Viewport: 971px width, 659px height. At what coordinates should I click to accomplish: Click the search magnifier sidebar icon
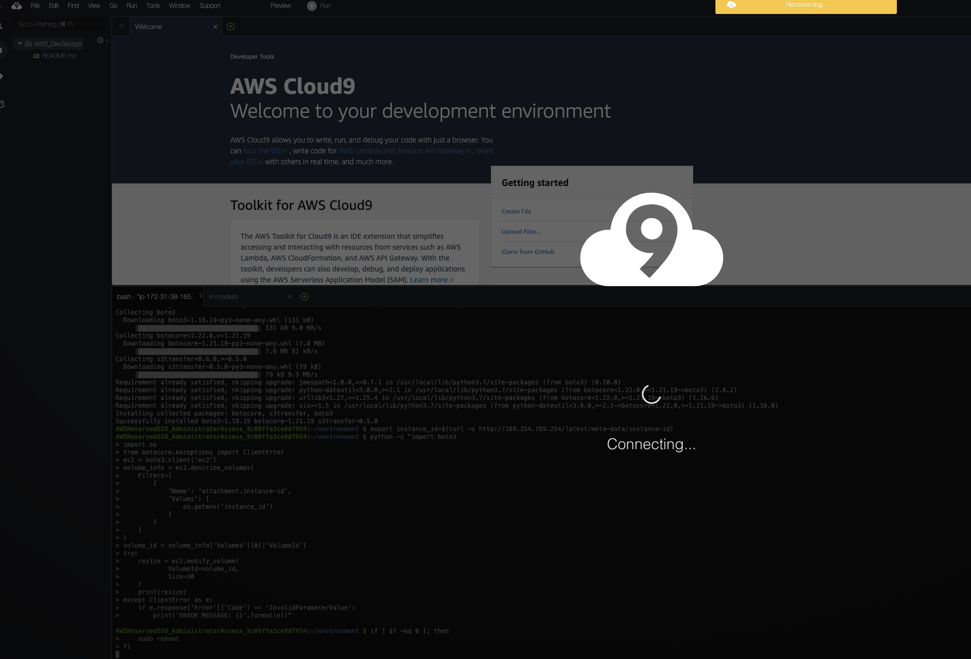pos(2,26)
